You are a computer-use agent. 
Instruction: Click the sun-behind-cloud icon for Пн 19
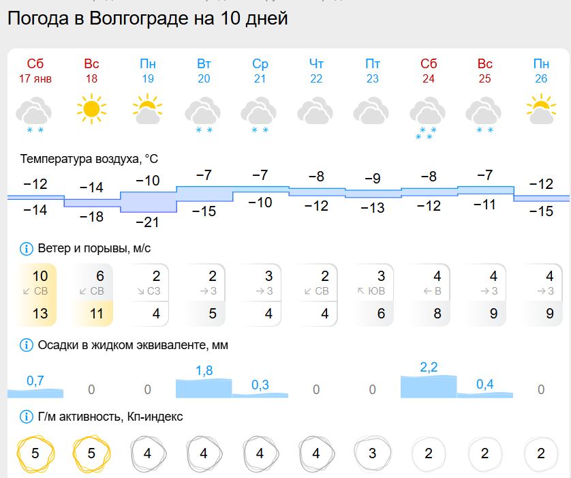pos(148,109)
